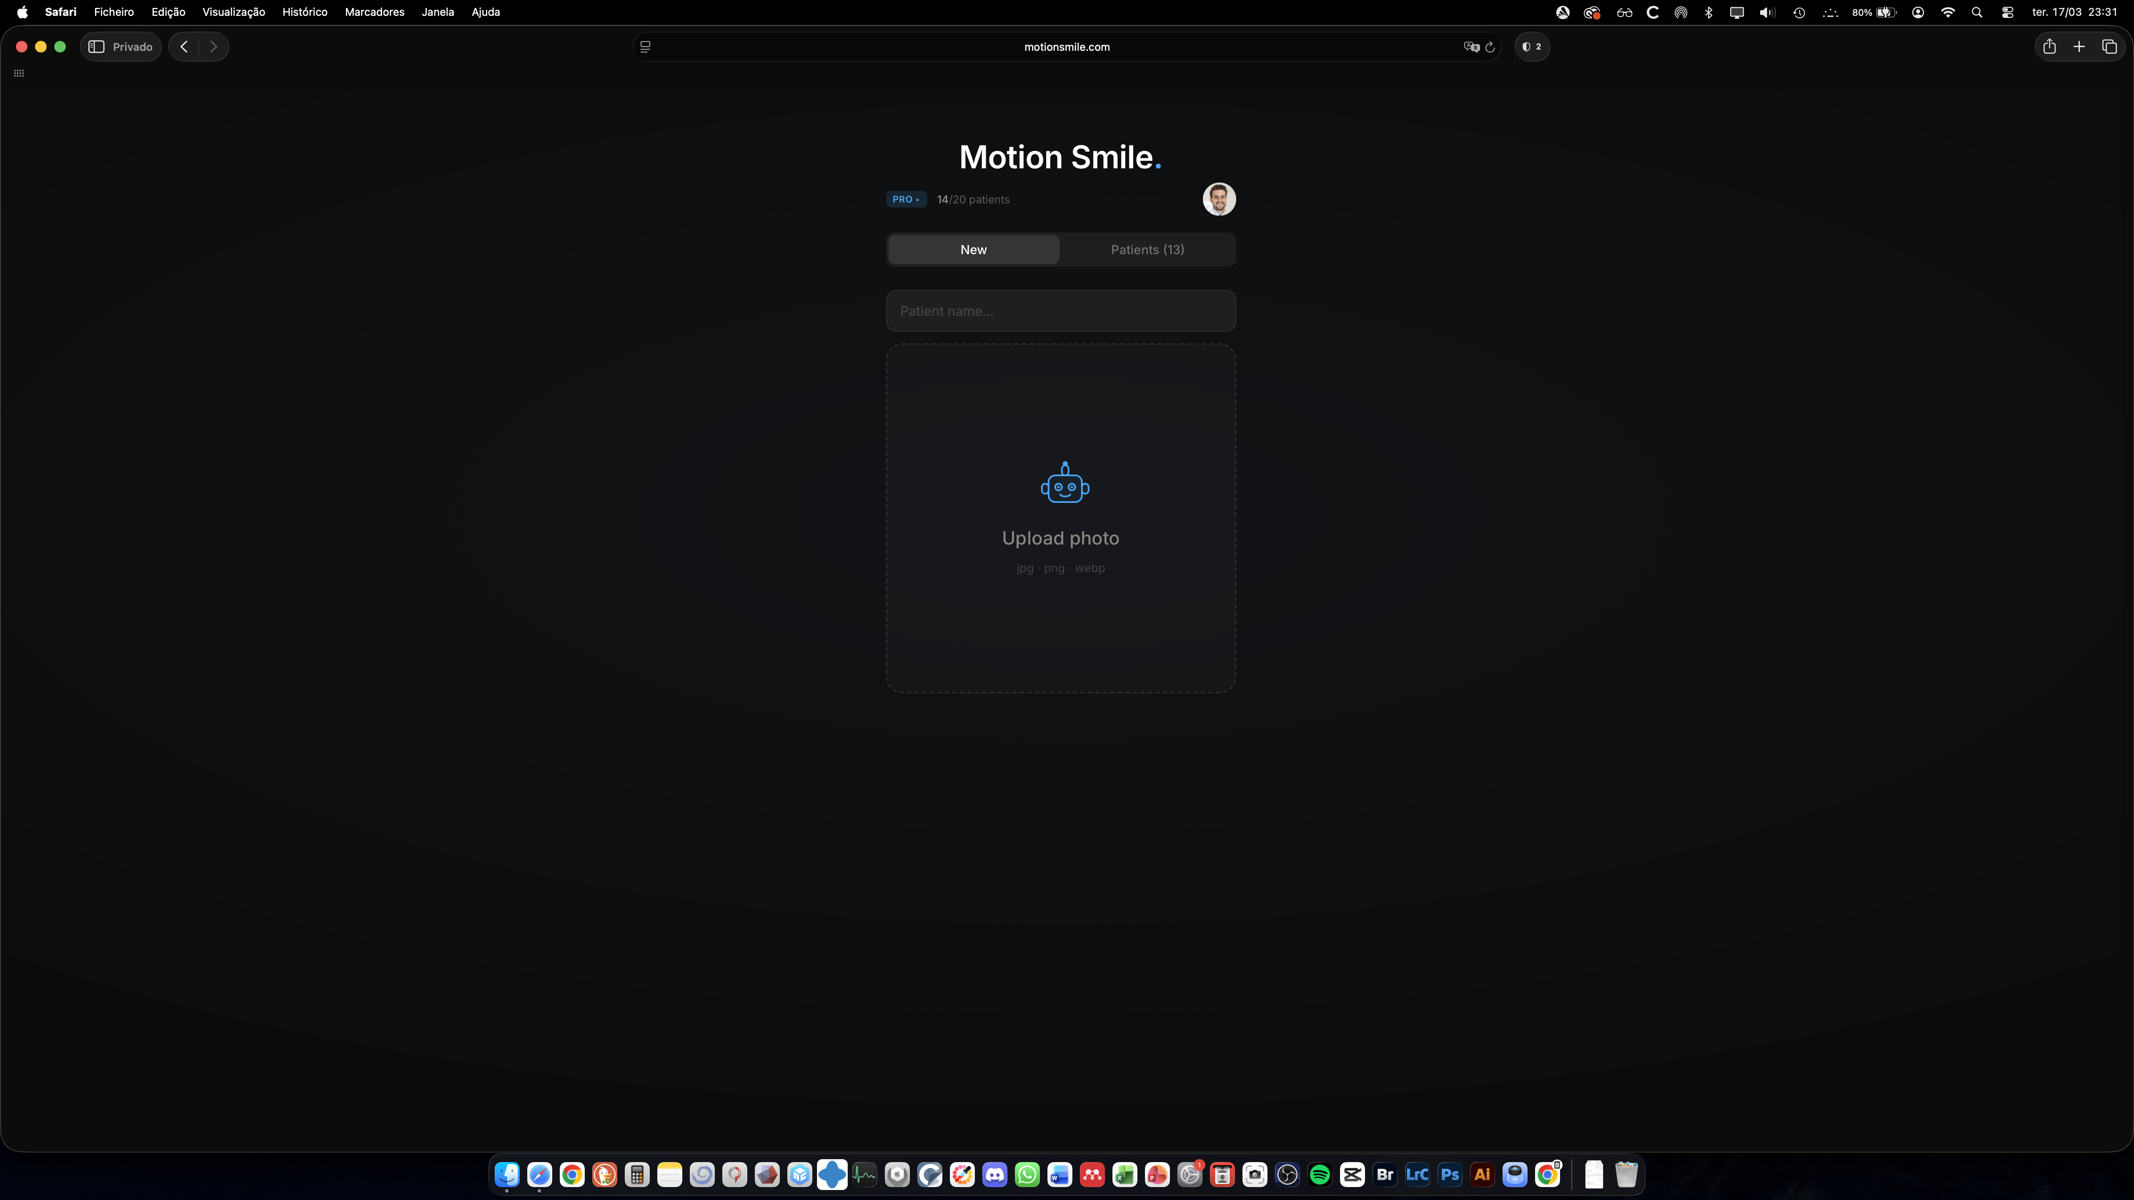Expand the PRO plan dropdown badge
2134x1200 pixels.
tap(905, 199)
